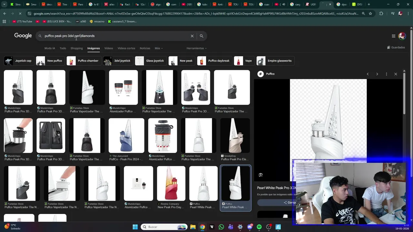
Task: Switch to the Videos tab
Action: point(108,48)
